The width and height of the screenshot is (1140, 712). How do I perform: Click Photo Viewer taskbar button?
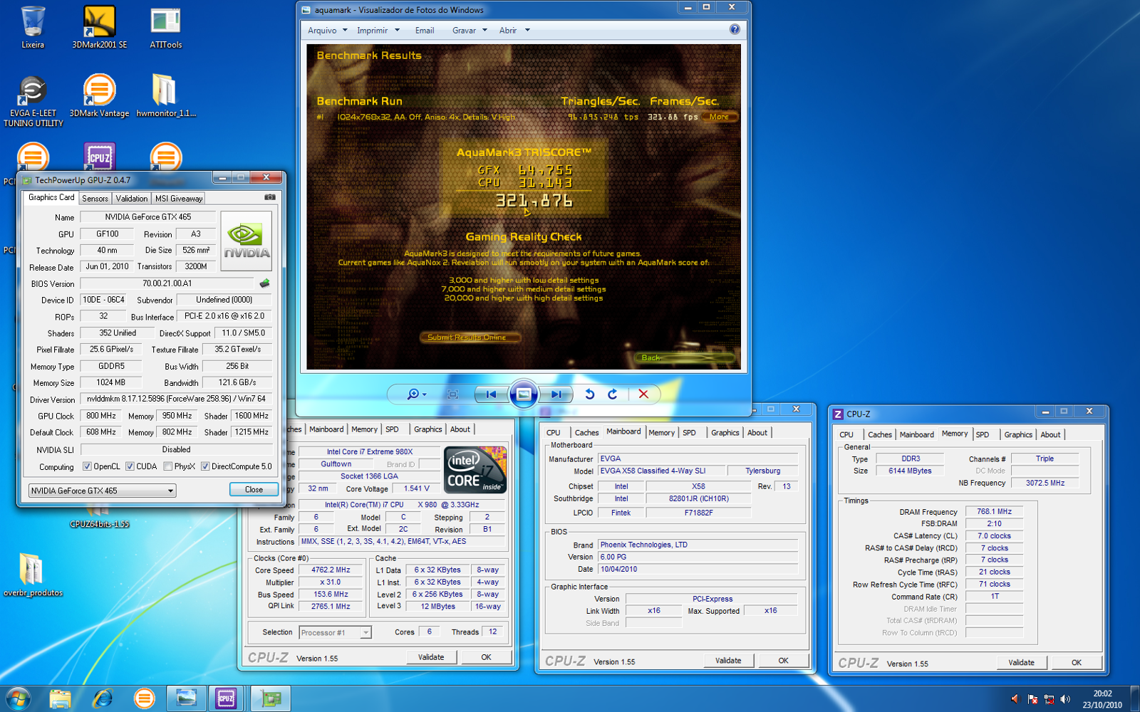point(186,698)
